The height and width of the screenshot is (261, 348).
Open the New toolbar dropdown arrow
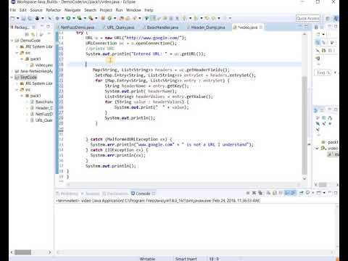[17, 18]
